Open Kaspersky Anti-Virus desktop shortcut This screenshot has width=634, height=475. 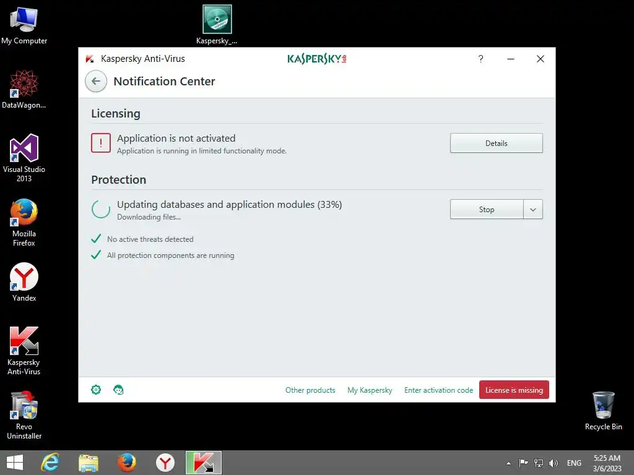coord(24,351)
